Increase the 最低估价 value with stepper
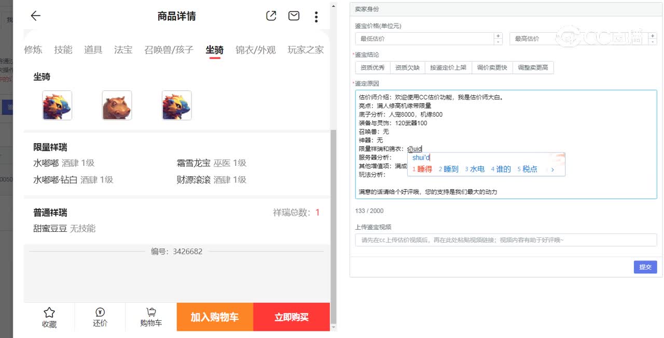 [x=498, y=36]
